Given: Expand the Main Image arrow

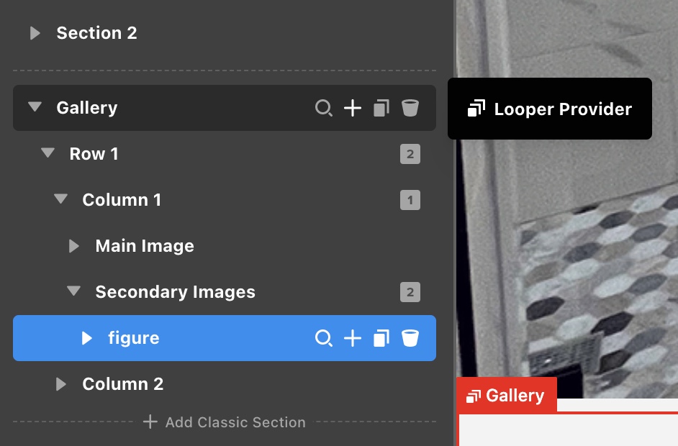Looking at the screenshot, I should pyautogui.click(x=73, y=246).
